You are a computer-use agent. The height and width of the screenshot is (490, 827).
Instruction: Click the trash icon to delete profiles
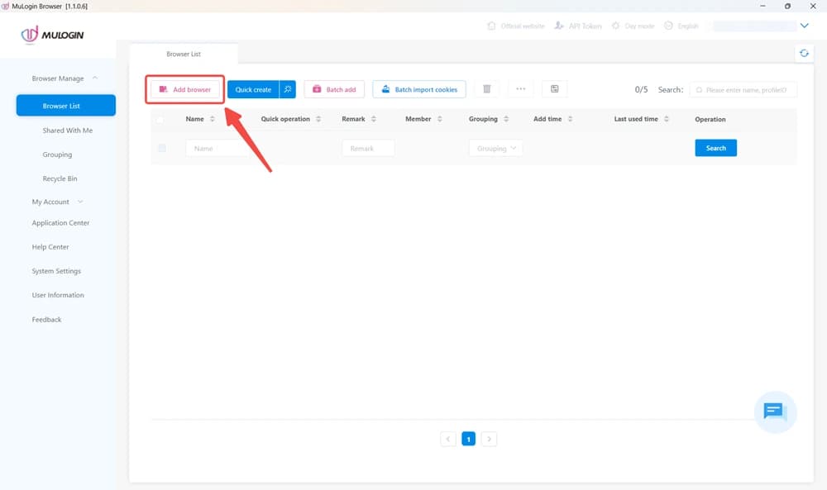487,88
